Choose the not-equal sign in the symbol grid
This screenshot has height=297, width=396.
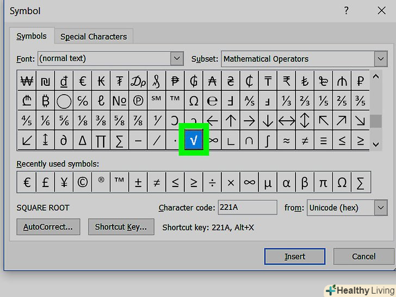305,140
